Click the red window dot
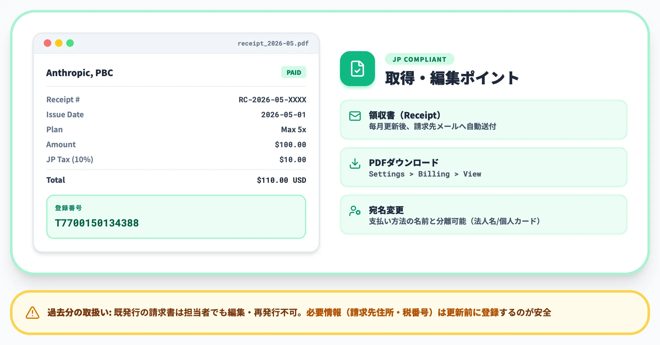The width and height of the screenshot is (660, 345). pos(47,43)
